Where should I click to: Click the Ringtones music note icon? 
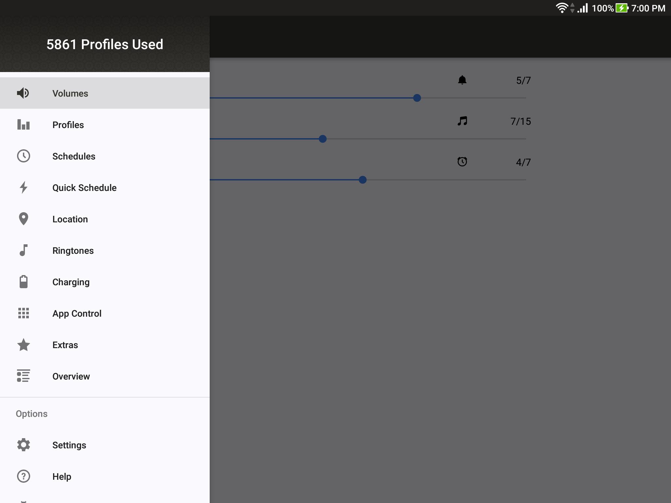point(23,250)
